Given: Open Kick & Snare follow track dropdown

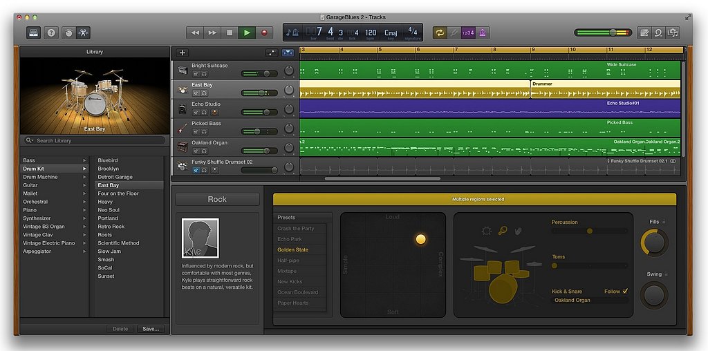Looking at the screenshot, I should 590,300.
